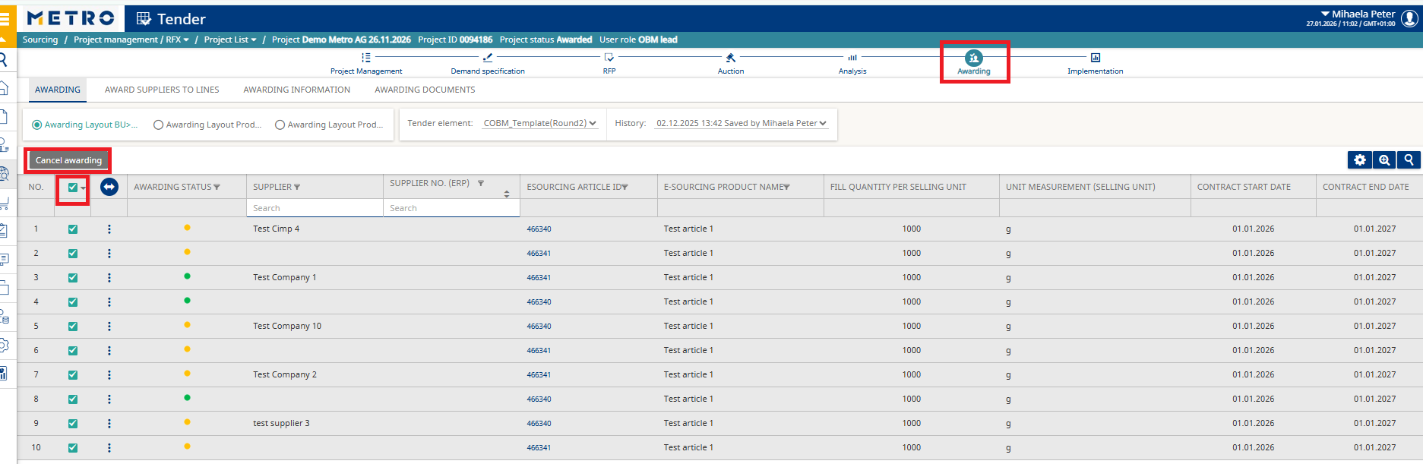
Task: Open dropdown arrow beside select-all checkbox
Action: [84, 188]
